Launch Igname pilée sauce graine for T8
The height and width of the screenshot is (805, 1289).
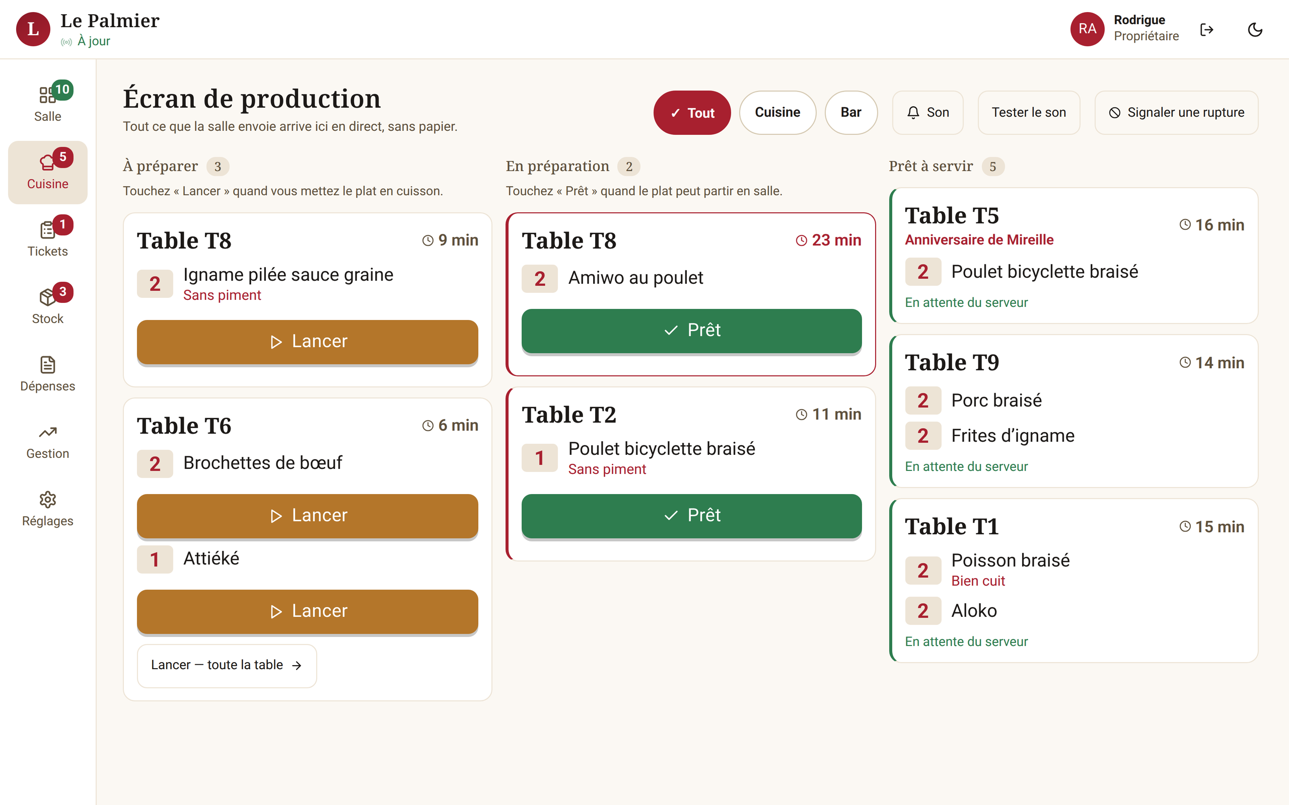click(307, 342)
